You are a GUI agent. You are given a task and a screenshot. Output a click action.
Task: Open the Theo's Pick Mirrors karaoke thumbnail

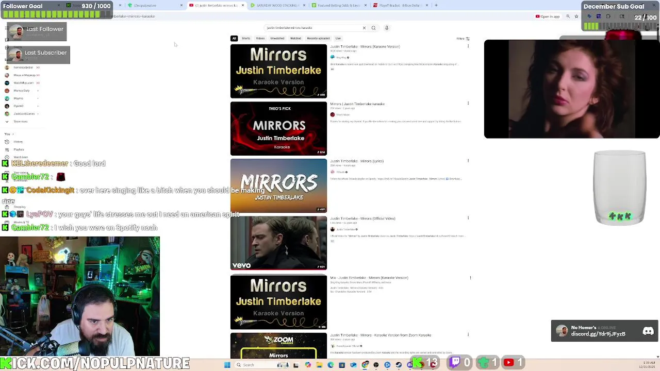click(278, 128)
